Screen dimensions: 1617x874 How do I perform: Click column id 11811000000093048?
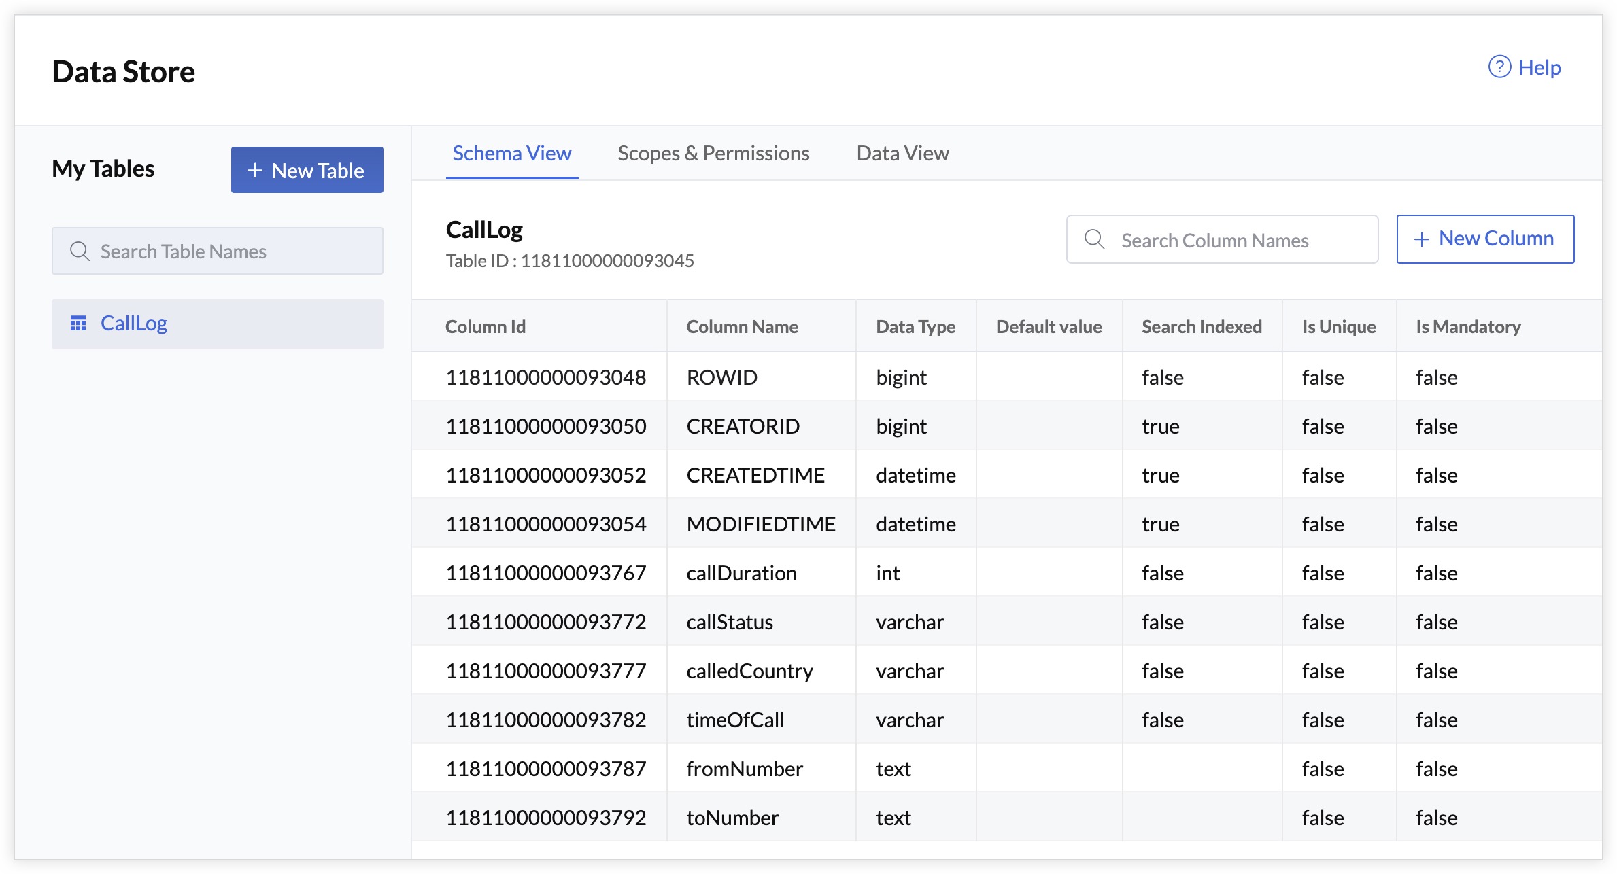click(546, 377)
